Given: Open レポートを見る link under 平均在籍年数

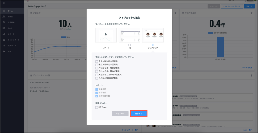Looking at the screenshot, I should [x=246, y=68].
